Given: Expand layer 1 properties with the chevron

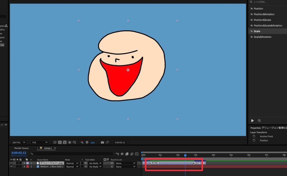Looking at the screenshot, I should tap(24, 163).
